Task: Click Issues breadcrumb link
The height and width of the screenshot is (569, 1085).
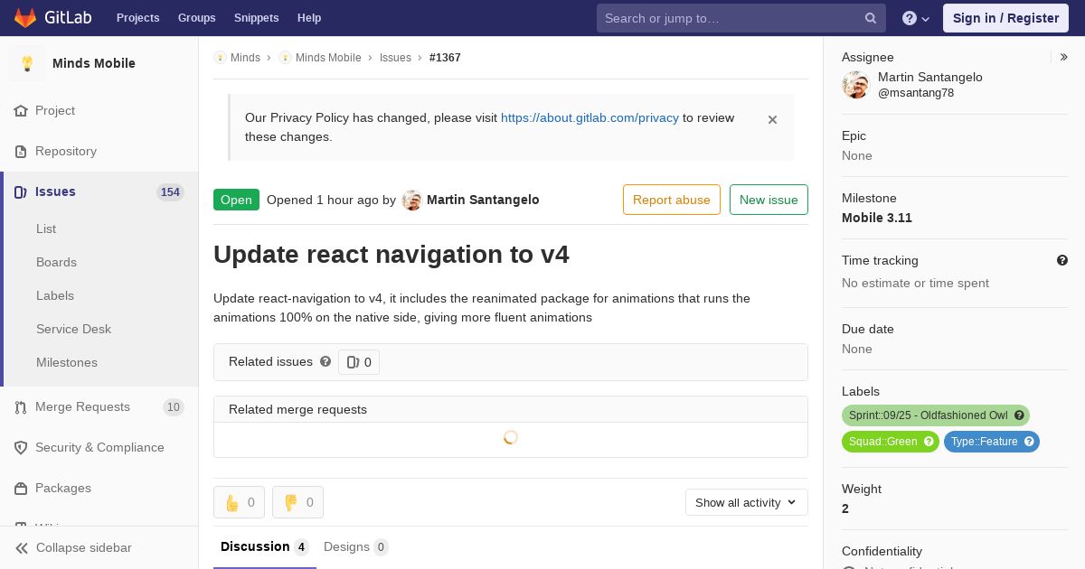Action: [395, 58]
